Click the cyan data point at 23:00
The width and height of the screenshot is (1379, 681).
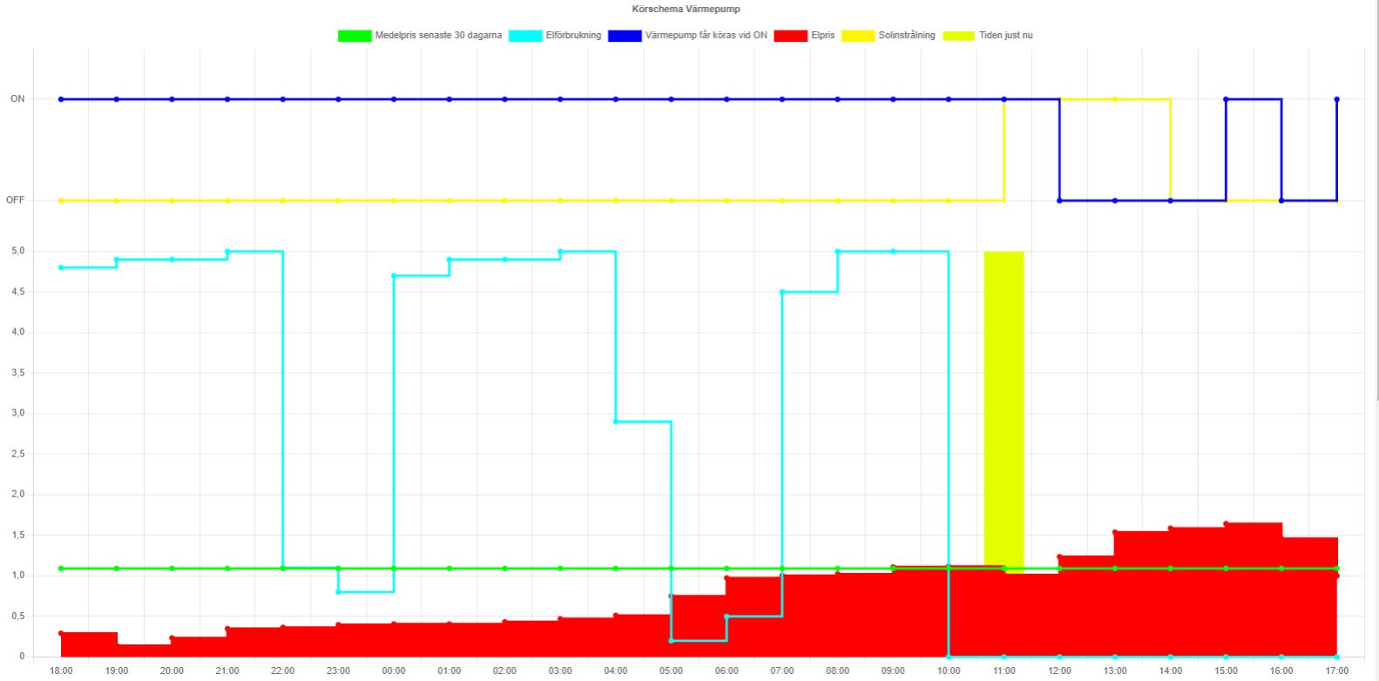(x=338, y=592)
